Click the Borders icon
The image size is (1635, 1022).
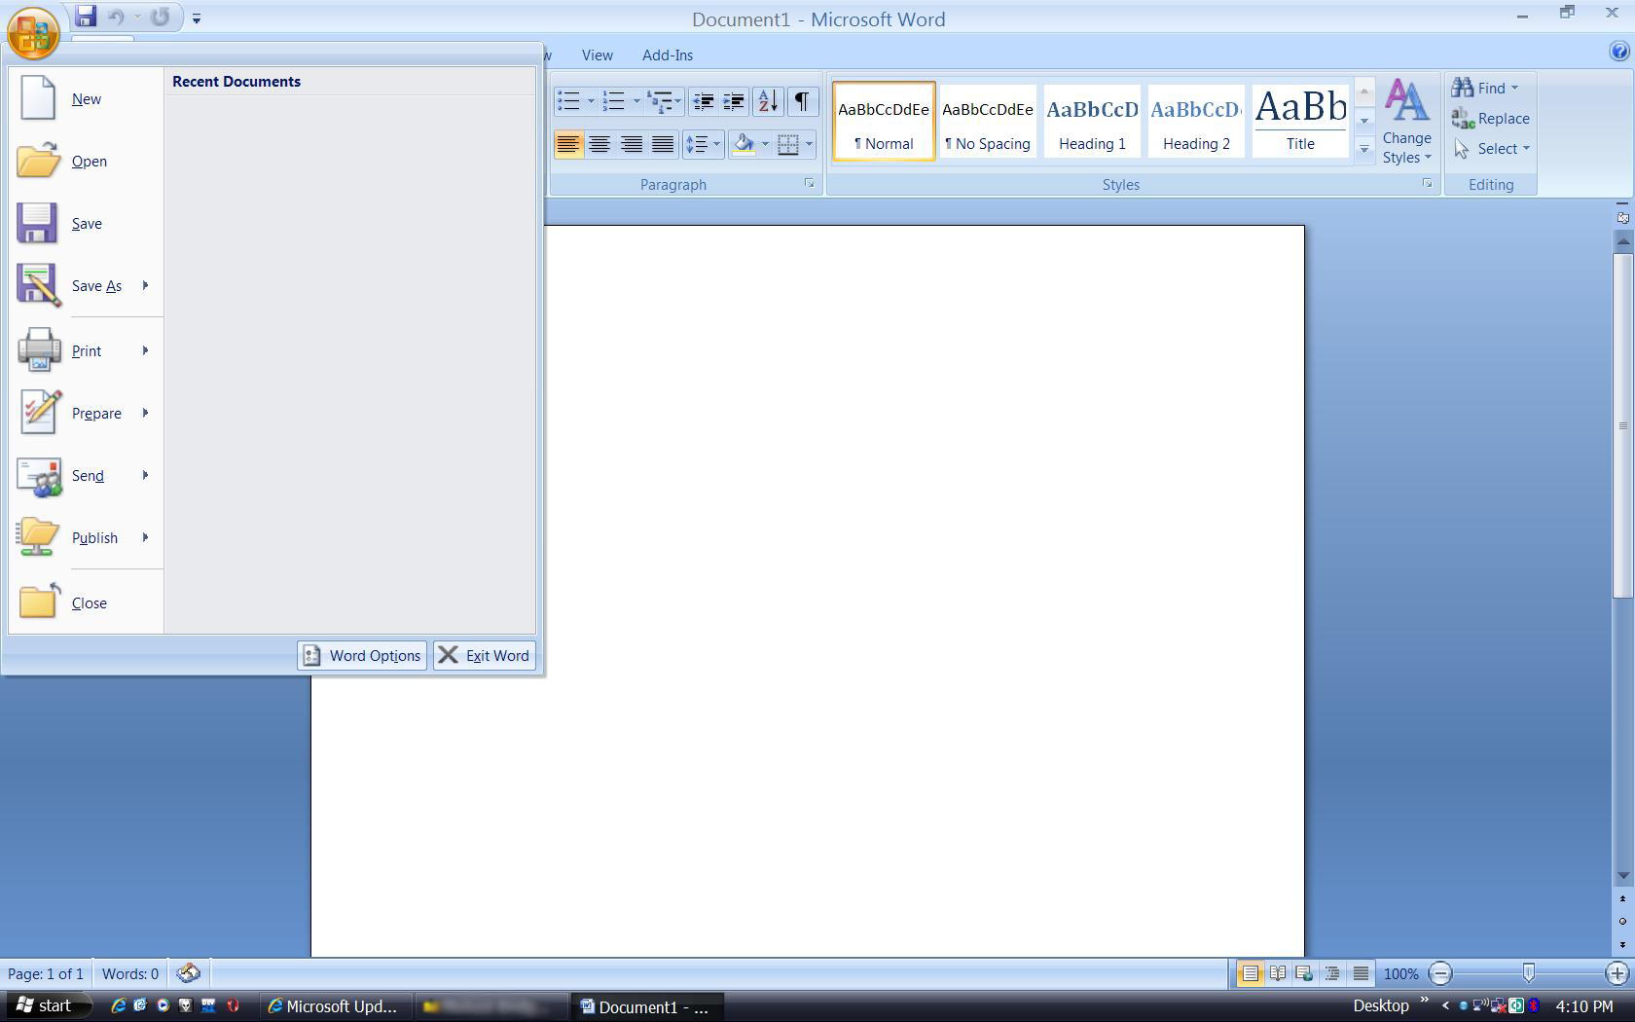click(x=789, y=145)
